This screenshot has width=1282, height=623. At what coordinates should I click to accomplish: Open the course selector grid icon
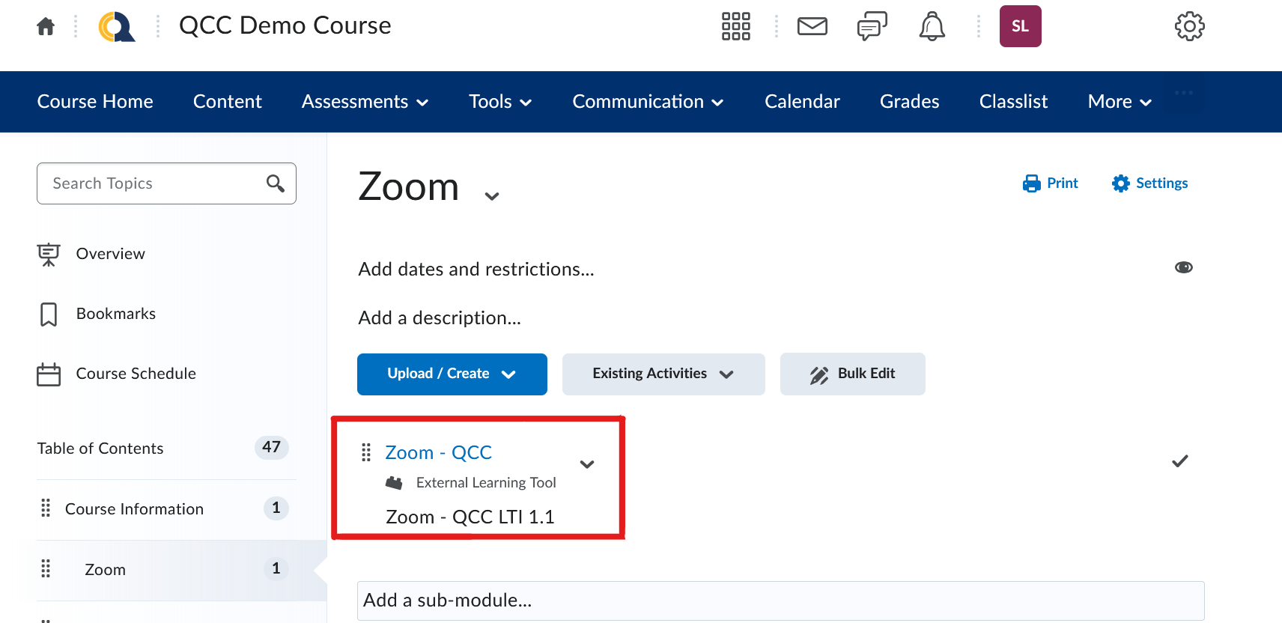735,26
